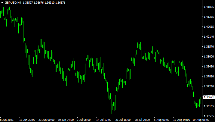Click price scale label 1.39000

209,56
